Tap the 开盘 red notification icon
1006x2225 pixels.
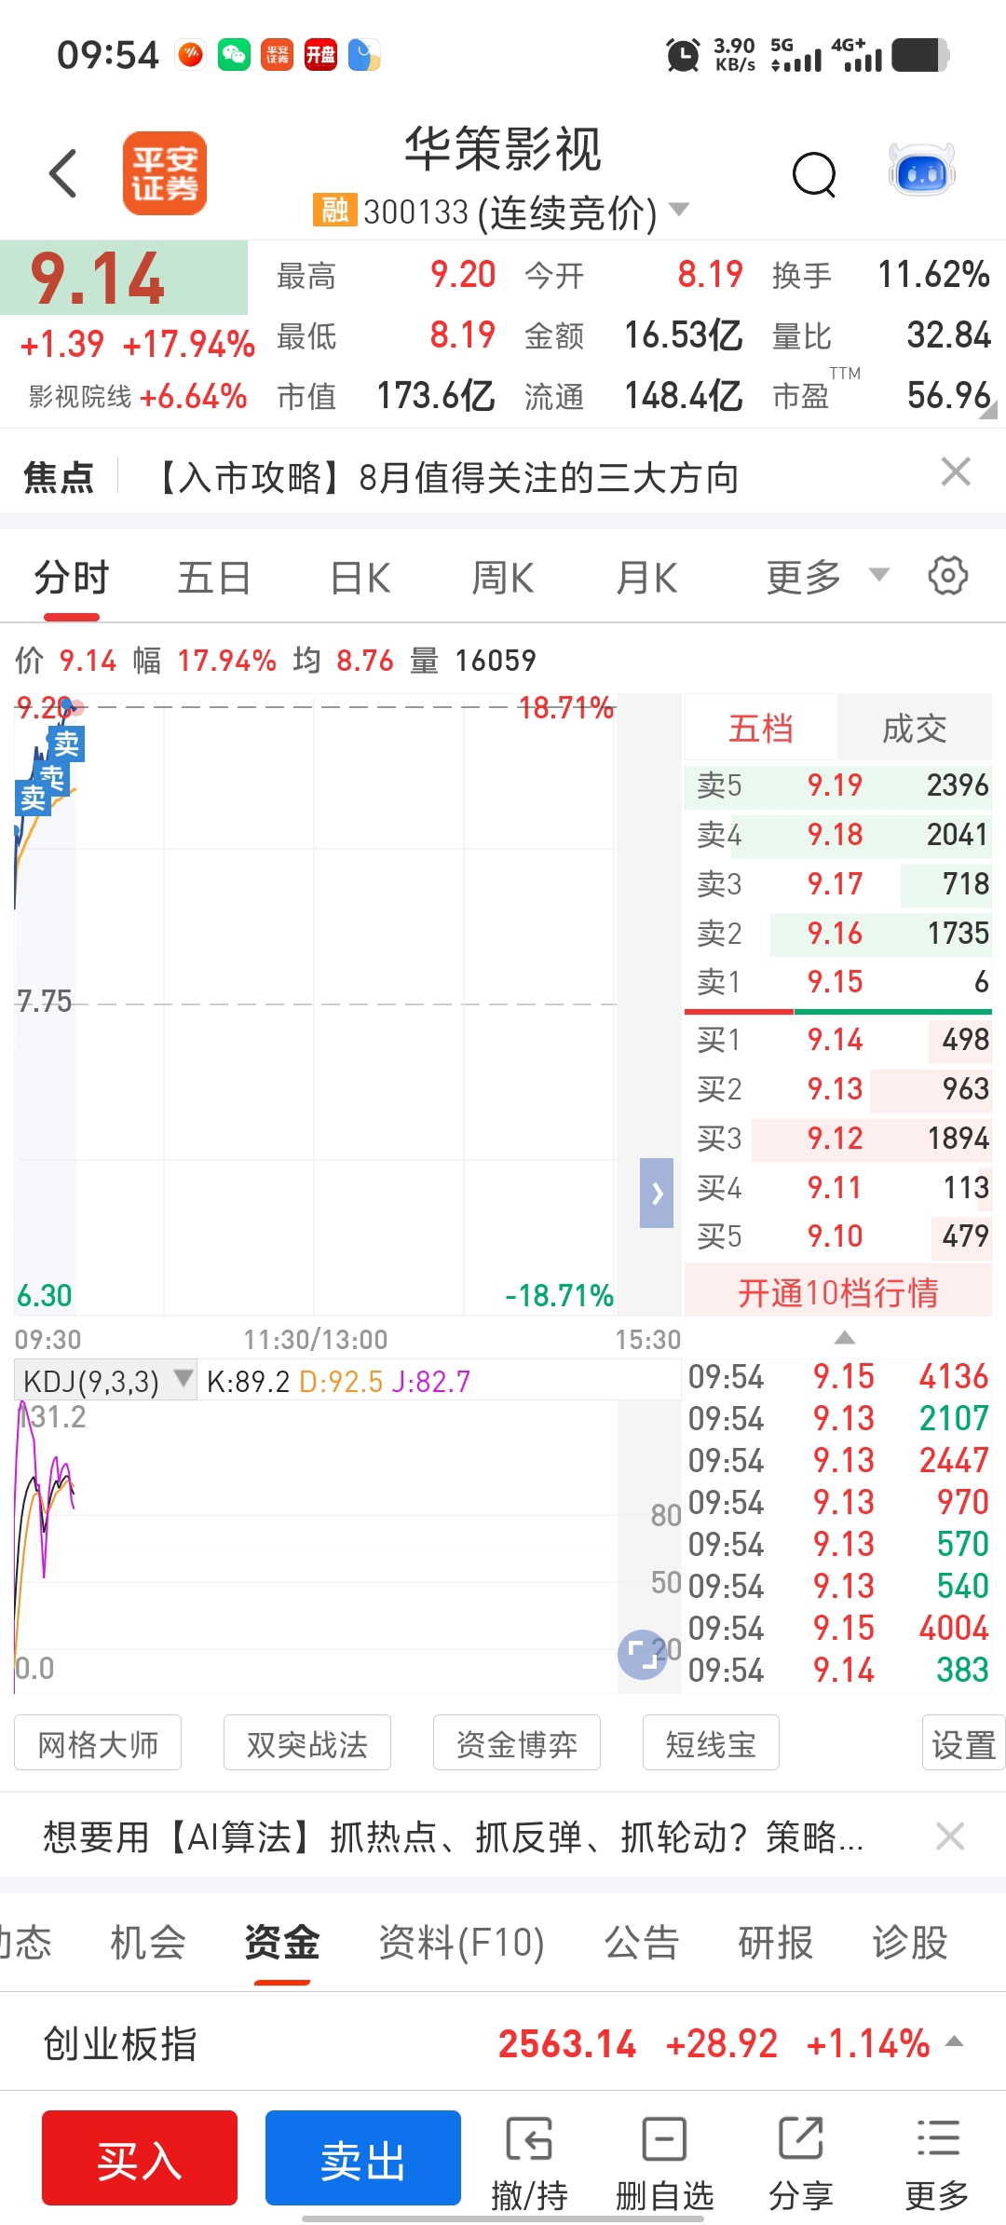point(320,55)
